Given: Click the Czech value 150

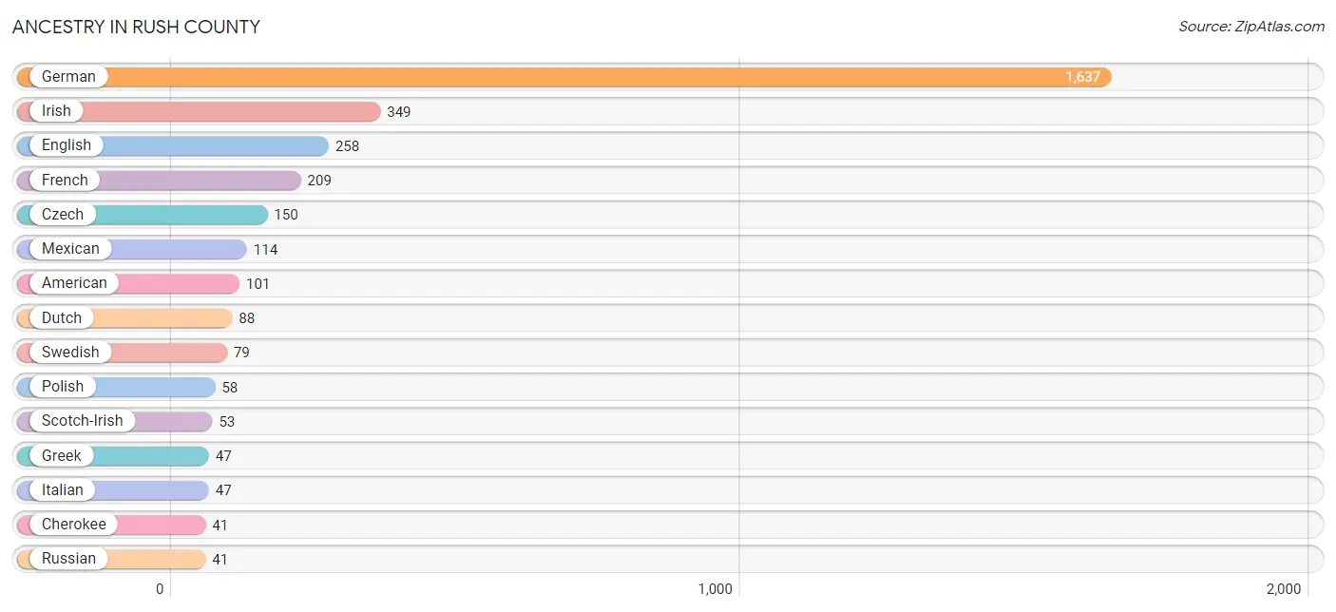Looking at the screenshot, I should pyautogui.click(x=286, y=215).
